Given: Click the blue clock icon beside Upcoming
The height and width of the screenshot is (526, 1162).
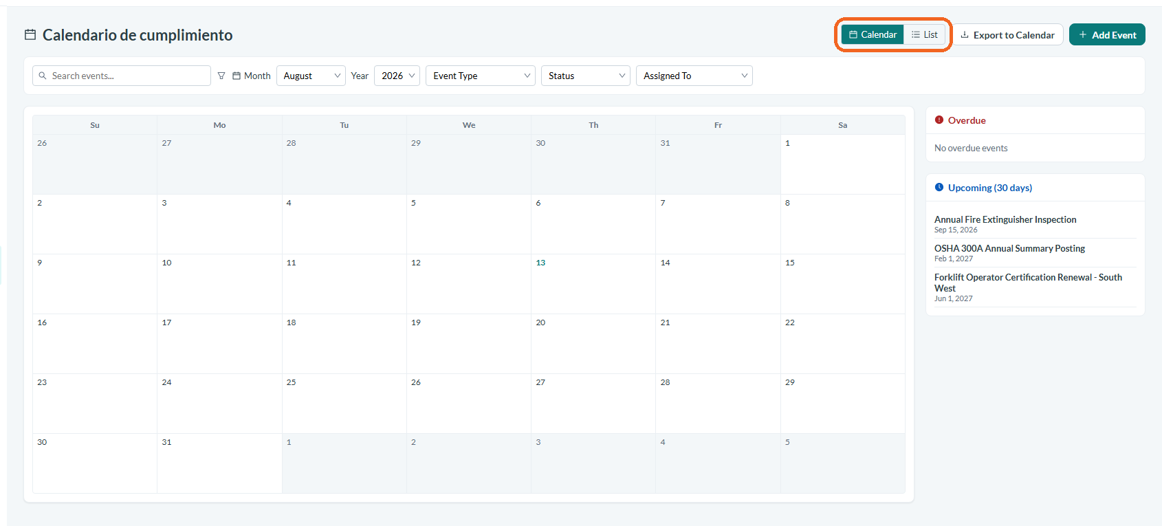Looking at the screenshot, I should [939, 187].
